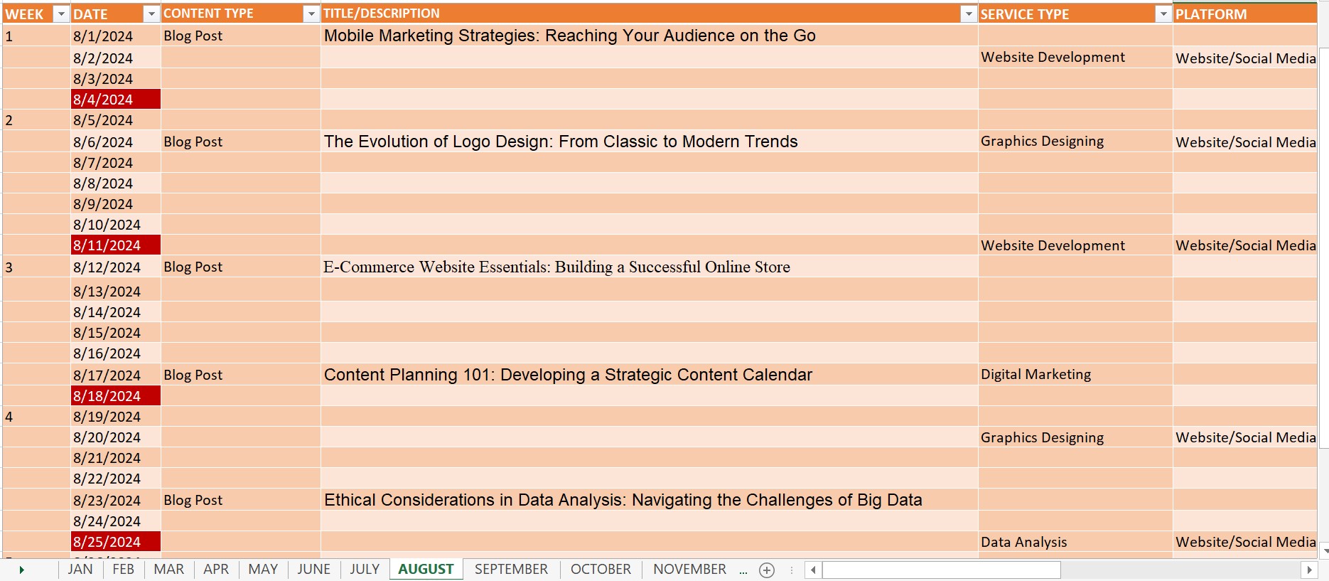Screen dimensions: 1329x581
Task: Select the 8/22/2024 date cell
Action: 116,479
